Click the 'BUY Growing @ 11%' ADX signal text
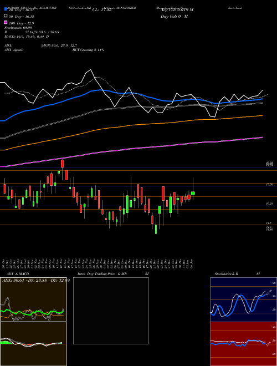The height and width of the screenshot is (366, 277). [88, 50]
